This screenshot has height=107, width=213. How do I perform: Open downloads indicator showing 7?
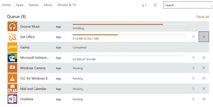(x=144, y=5)
